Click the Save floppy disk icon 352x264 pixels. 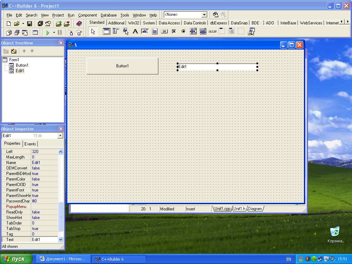30,24
